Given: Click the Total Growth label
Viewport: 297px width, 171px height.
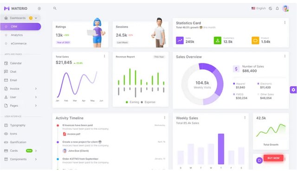Looking at the screenshot, I should pos(271,145).
